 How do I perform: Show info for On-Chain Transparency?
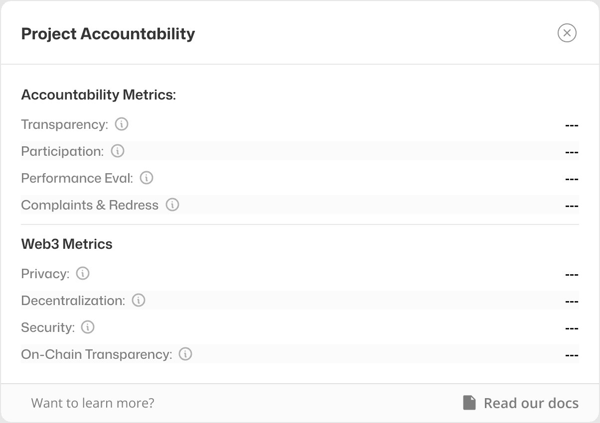coord(185,354)
